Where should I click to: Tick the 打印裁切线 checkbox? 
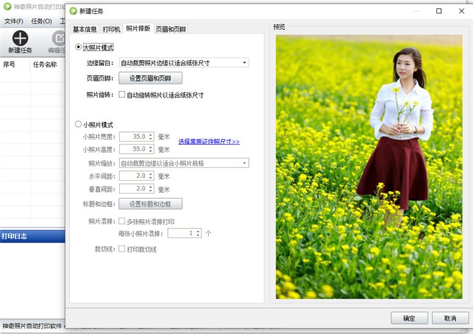click(122, 249)
